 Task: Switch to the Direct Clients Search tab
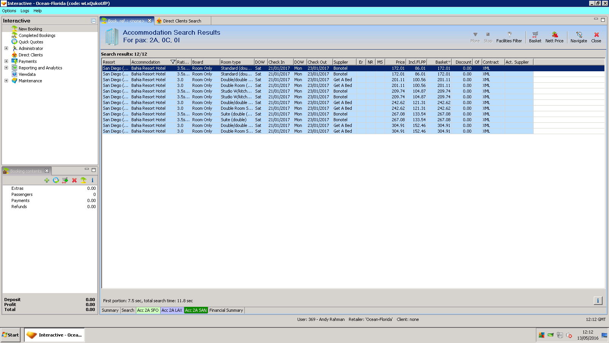point(182,21)
